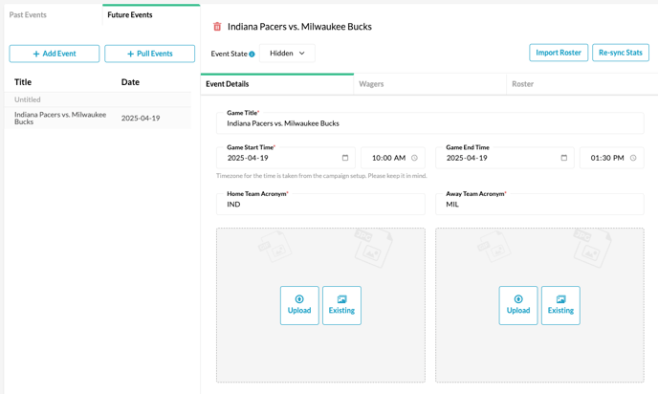The image size is (658, 394).
Task: Click the clock icon beside 10:00 AM
Action: coord(414,158)
